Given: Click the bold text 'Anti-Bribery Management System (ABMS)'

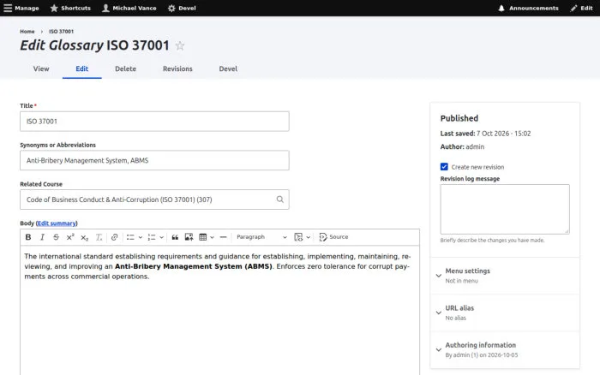Looking at the screenshot, I should [193, 266].
